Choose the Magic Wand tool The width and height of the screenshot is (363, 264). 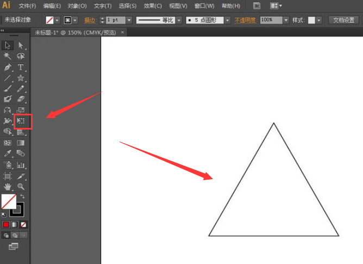pyautogui.click(x=8, y=56)
